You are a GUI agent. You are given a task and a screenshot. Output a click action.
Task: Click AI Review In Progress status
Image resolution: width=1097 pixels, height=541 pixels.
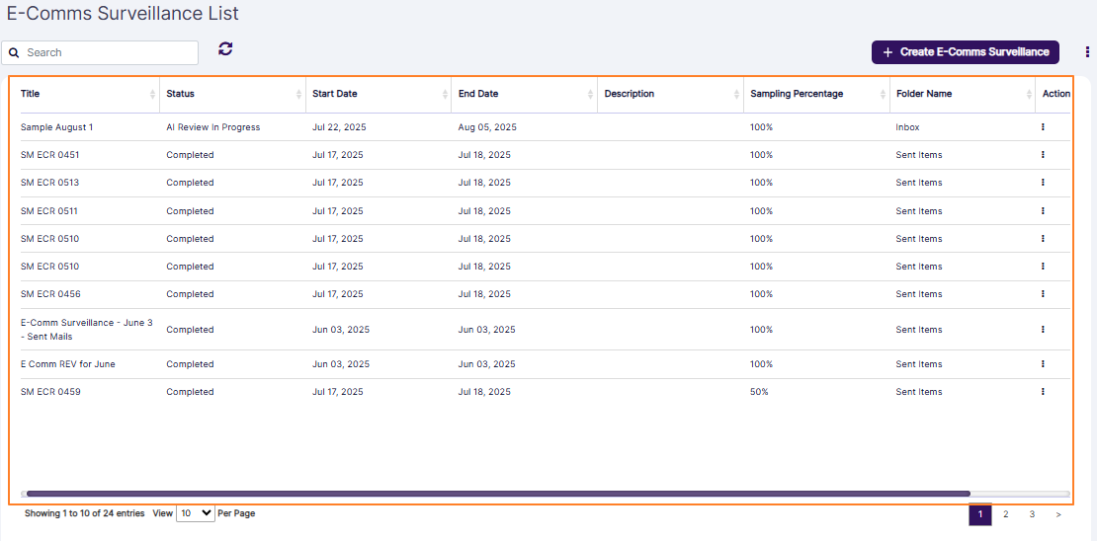[212, 127]
